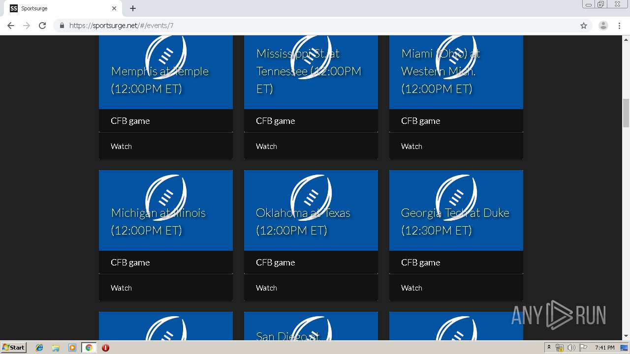Watch Michigan at Illinois game
This screenshot has width=630, height=354.
pos(121,288)
